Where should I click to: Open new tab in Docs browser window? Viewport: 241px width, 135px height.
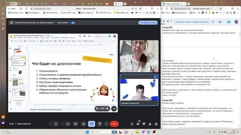tap(189, 4)
